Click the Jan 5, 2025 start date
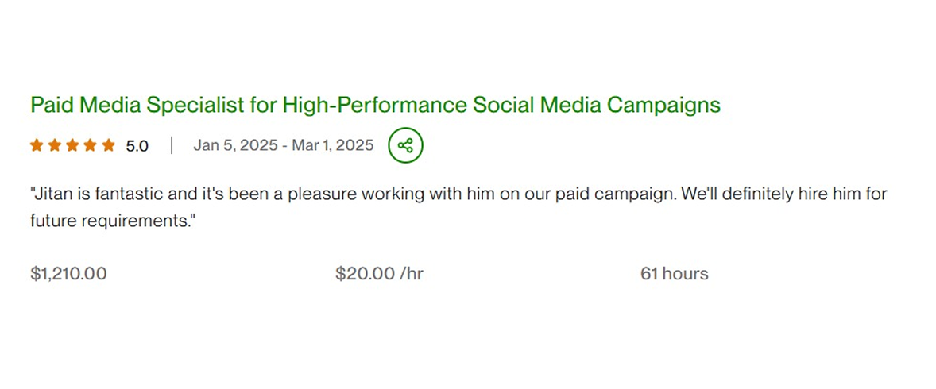Screen dimensions: 936x389 pos(235,146)
